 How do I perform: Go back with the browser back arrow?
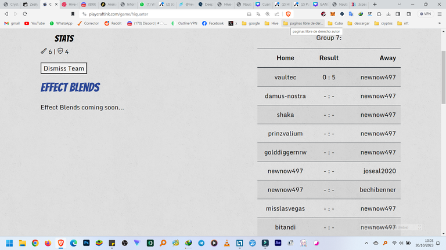pos(6,14)
